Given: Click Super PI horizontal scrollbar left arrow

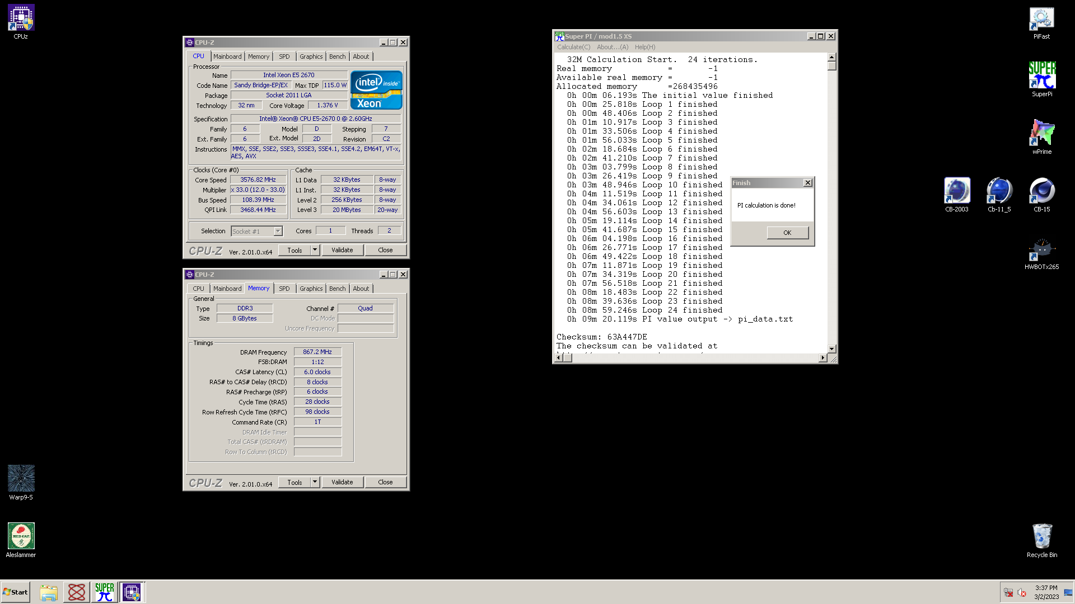Looking at the screenshot, I should 558,358.
